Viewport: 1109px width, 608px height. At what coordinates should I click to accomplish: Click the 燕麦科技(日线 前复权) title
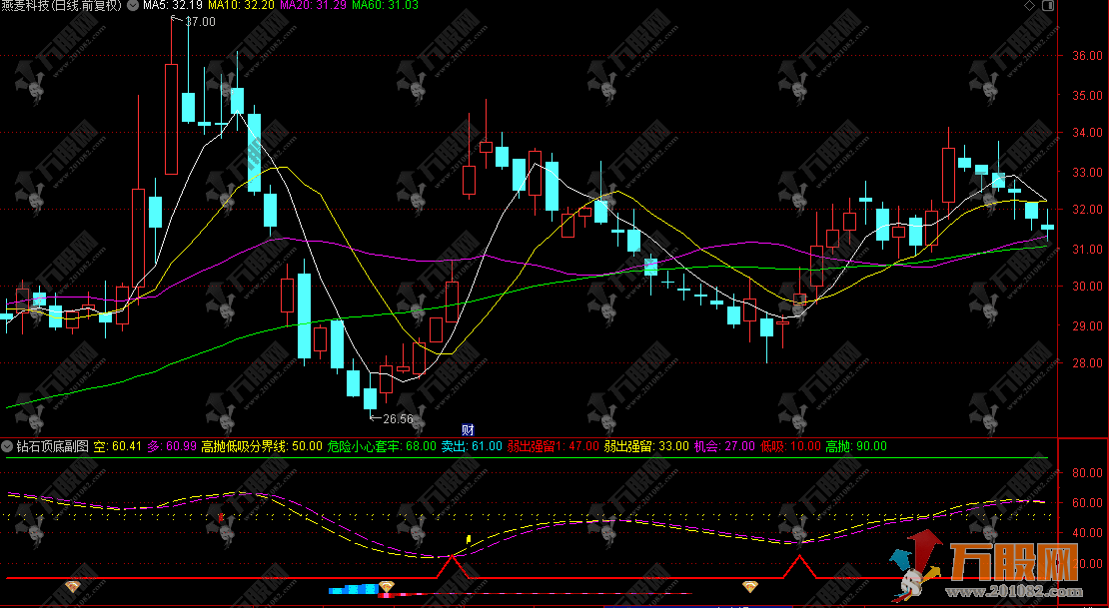click(62, 6)
